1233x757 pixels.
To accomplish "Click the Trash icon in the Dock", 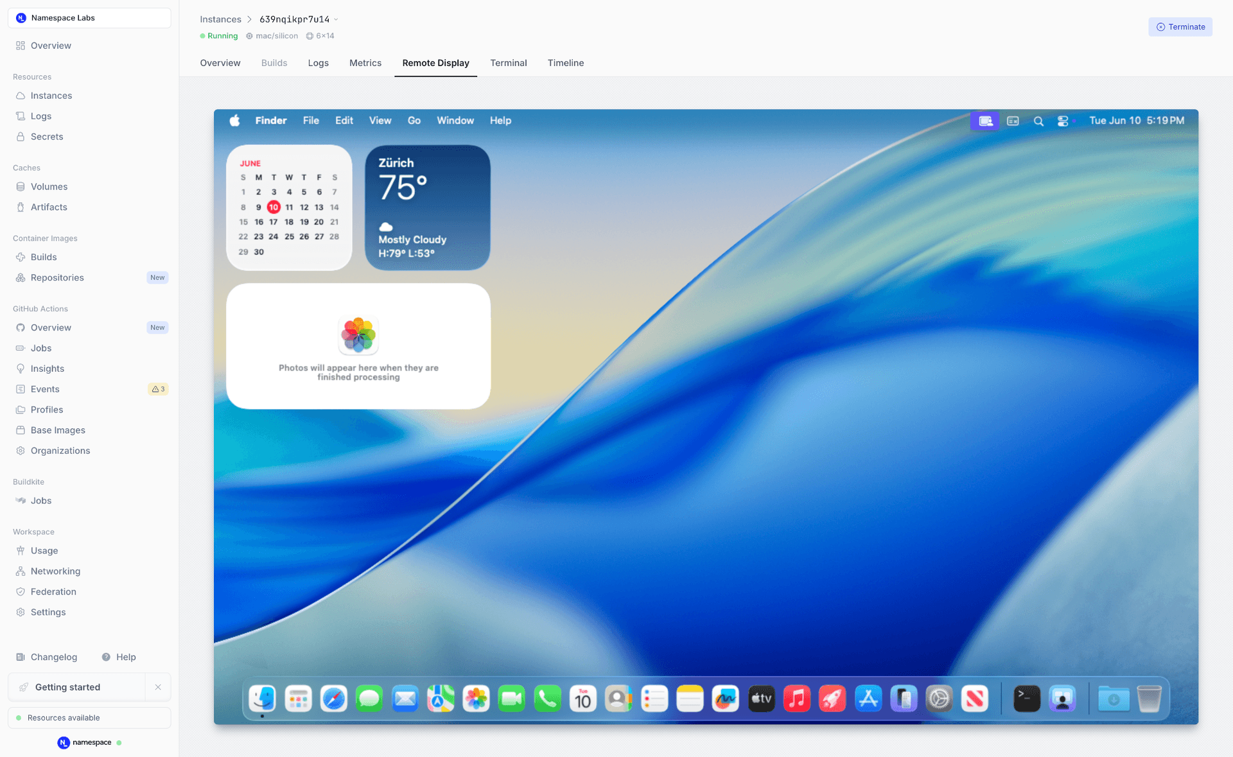I will (x=1149, y=699).
